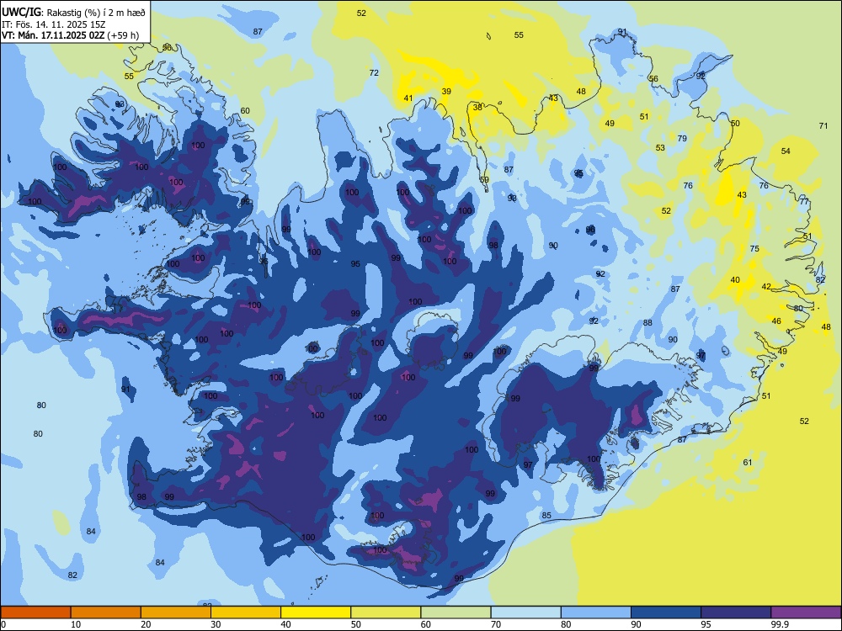Screen dimensions: 842x631
Task: Click the value 59 near the northern fjord
Action: click(x=484, y=180)
